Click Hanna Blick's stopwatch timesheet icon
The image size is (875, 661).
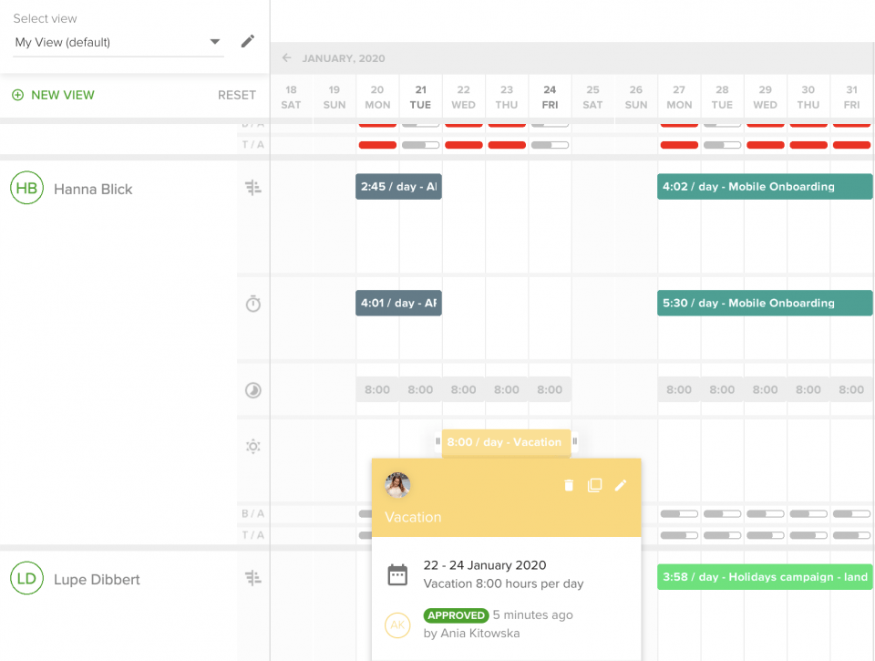click(x=253, y=303)
